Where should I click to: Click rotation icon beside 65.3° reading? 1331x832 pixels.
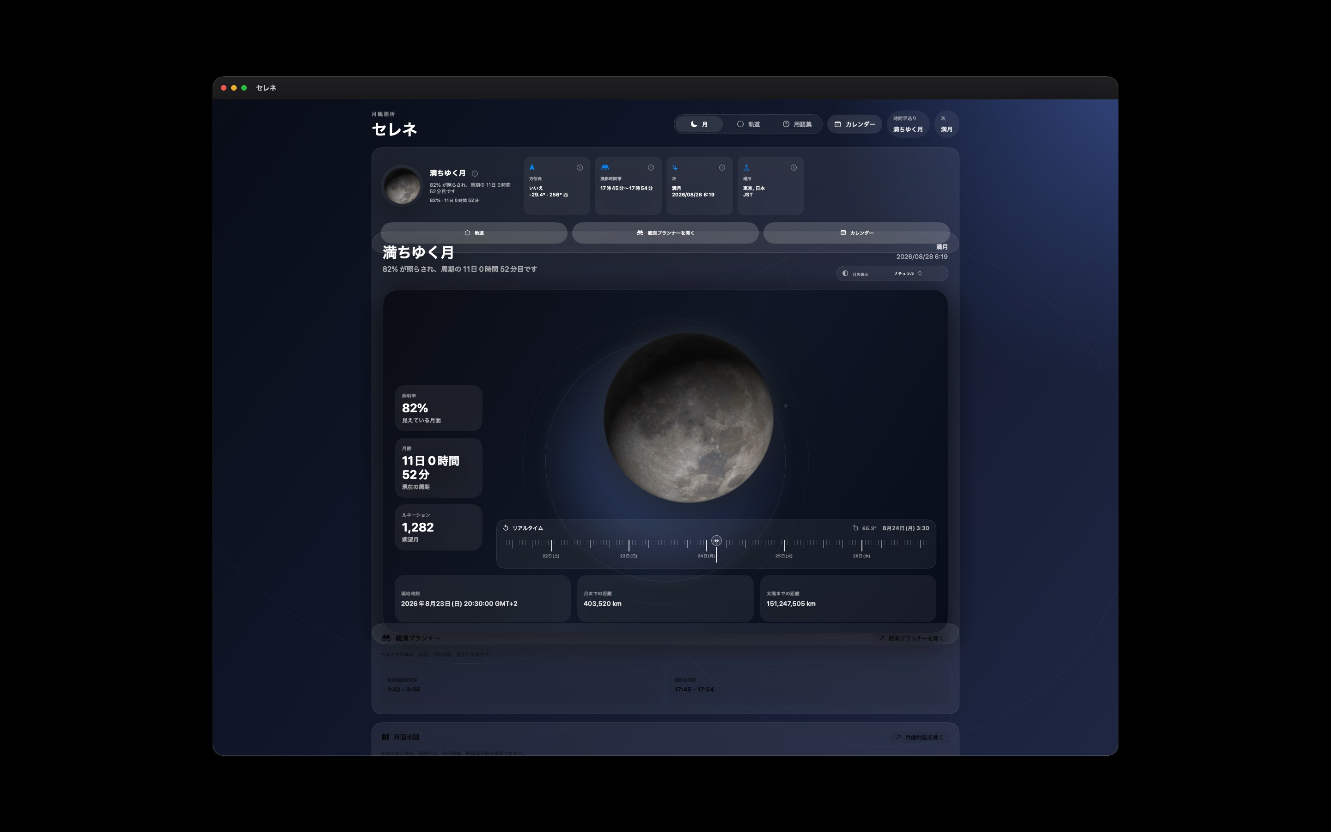[x=855, y=528]
